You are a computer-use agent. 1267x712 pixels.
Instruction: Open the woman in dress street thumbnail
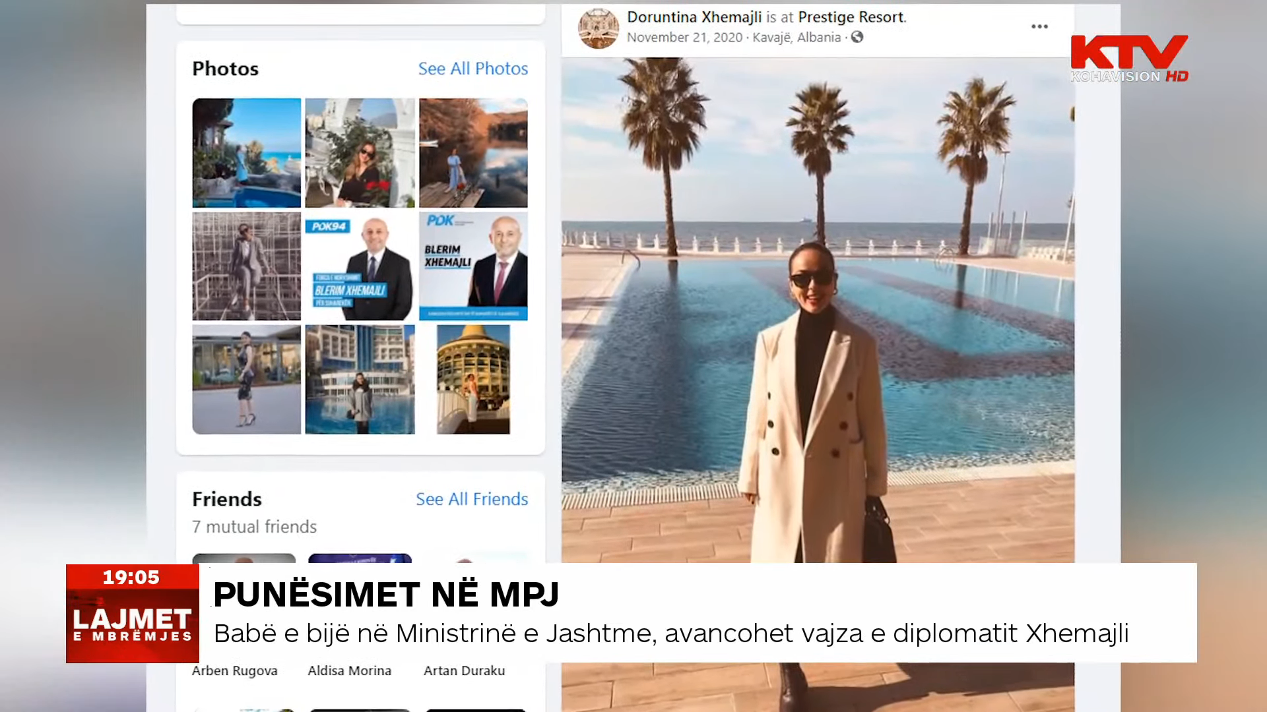(x=246, y=380)
